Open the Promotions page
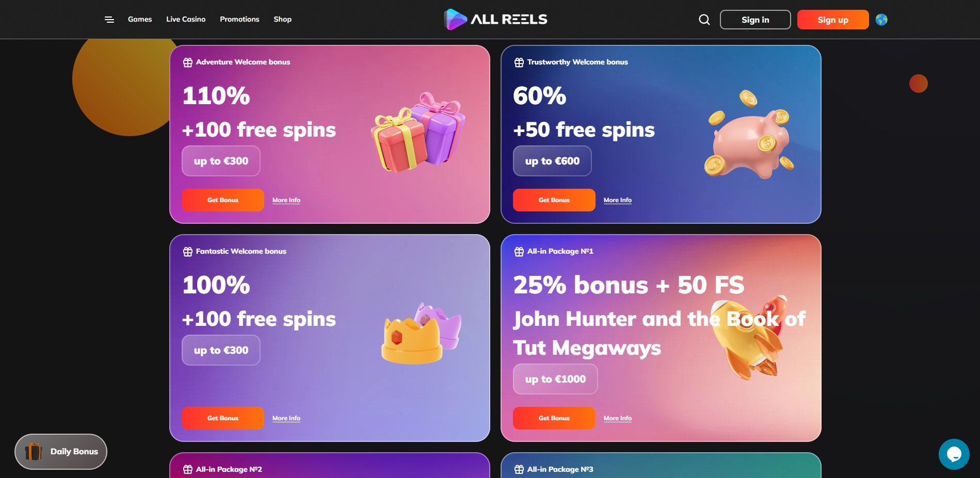980x478 pixels. point(239,19)
